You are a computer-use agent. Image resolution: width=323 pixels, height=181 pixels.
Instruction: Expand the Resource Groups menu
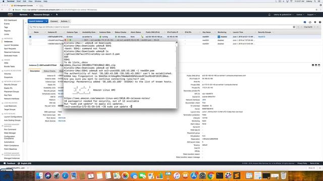[x=42, y=15]
